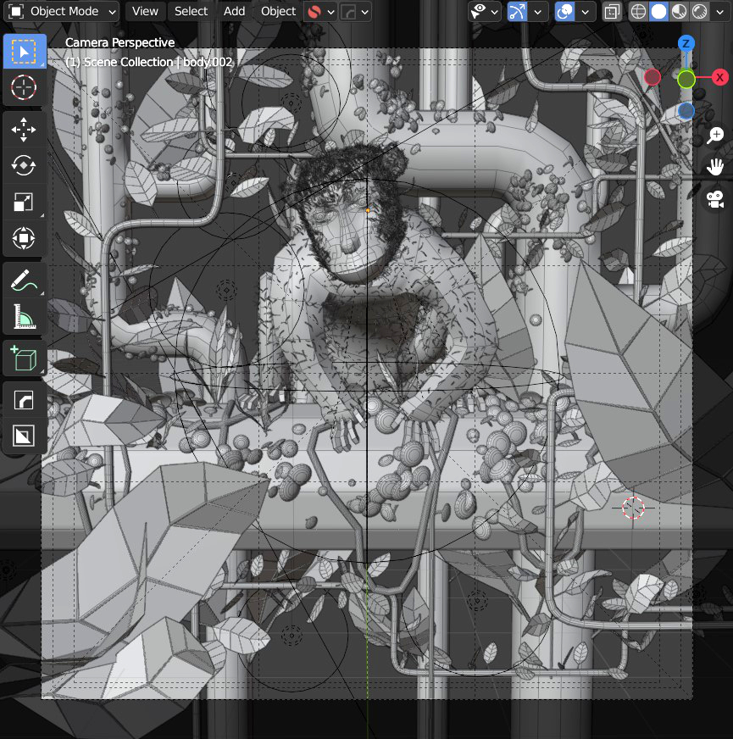Choose the Rotate tool

point(24,166)
